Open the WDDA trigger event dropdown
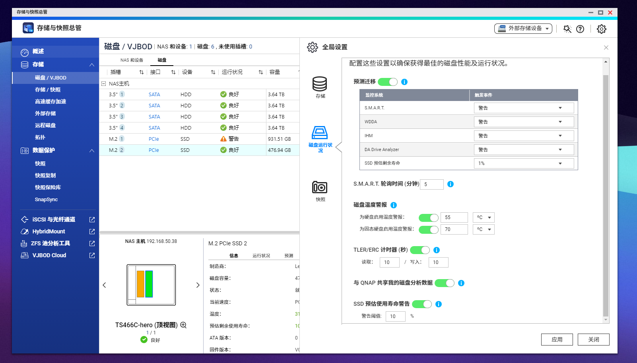 524,122
